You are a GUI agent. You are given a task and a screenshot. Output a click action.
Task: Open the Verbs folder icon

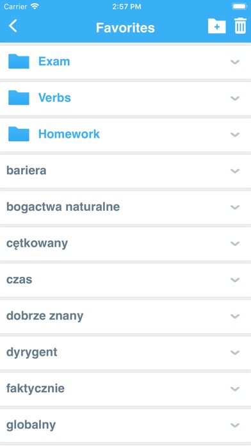[19, 97]
